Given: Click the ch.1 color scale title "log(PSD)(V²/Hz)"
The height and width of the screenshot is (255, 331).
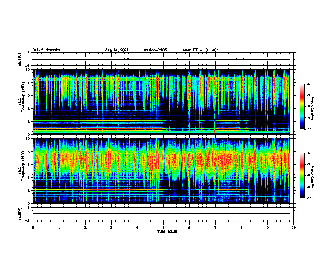Looking at the screenshot, I should tap(313, 109).
